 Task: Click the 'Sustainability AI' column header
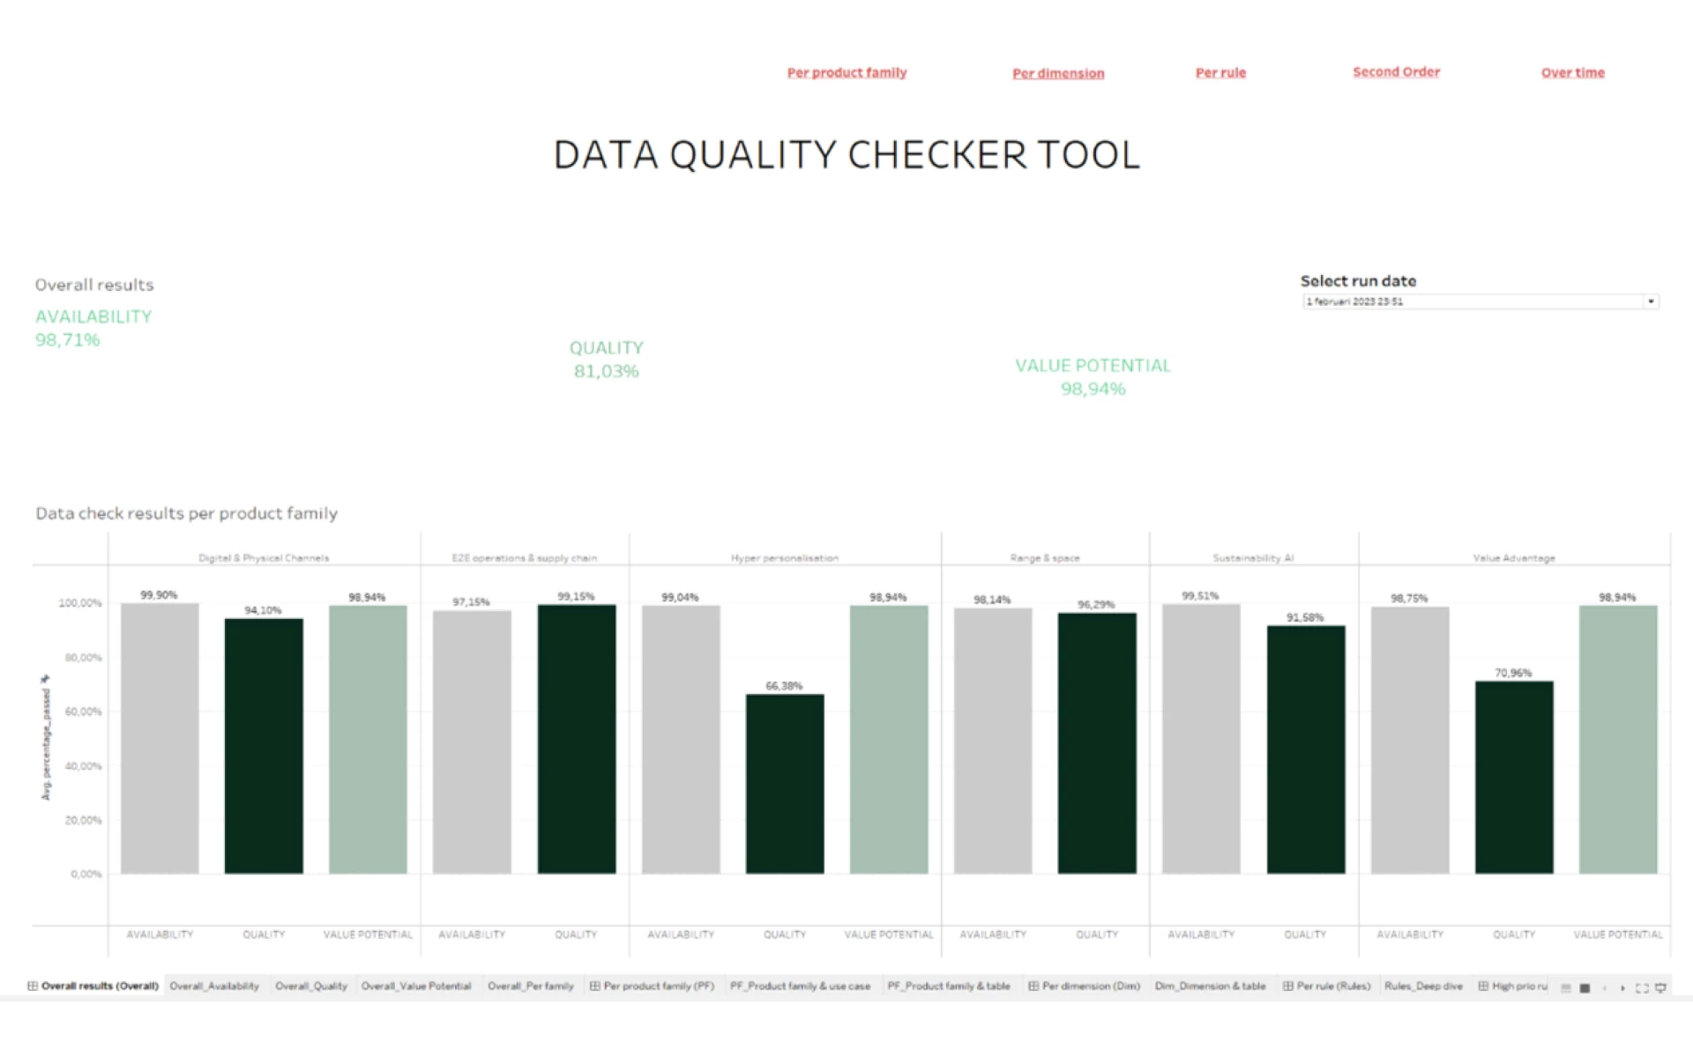(1253, 558)
